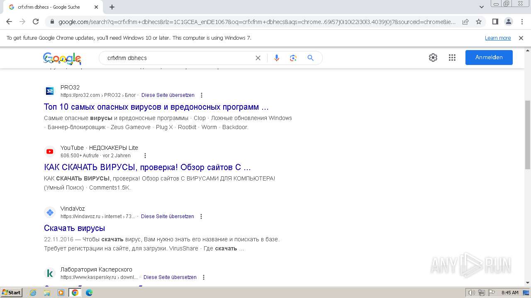Screen dimensions: 531x298
Task: Sign in with the Anmelden button
Action: pos(489,58)
